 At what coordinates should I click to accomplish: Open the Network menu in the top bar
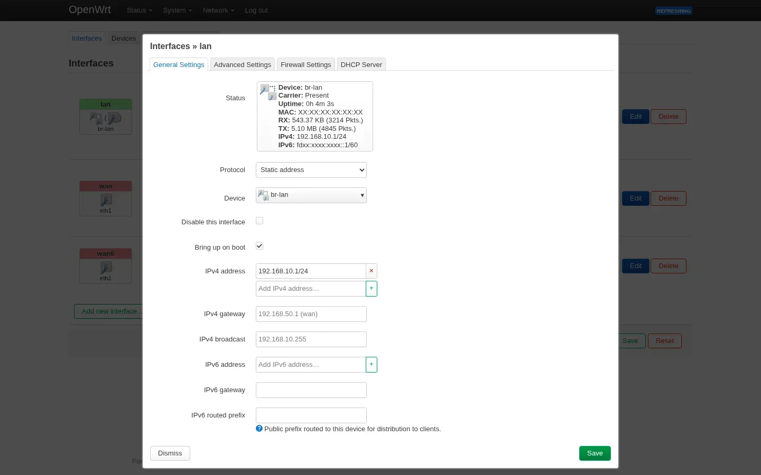[x=218, y=10]
